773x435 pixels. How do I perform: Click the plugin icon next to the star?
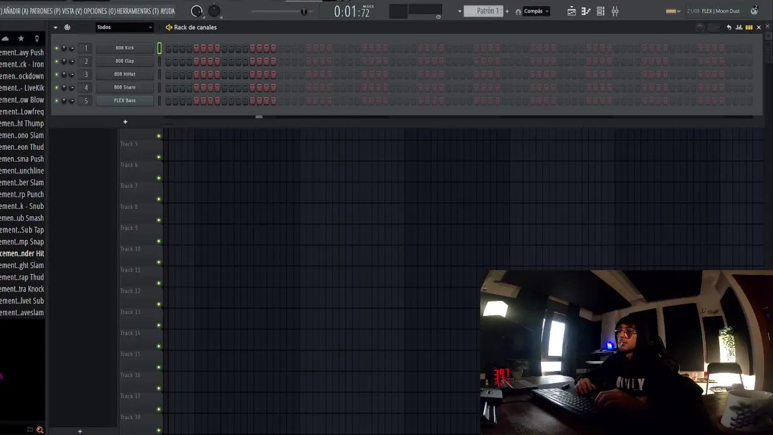[x=36, y=39]
